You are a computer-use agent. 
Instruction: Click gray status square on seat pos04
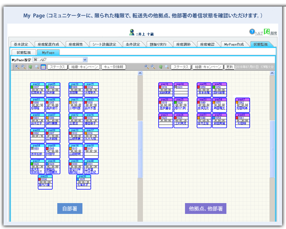[32, 149]
